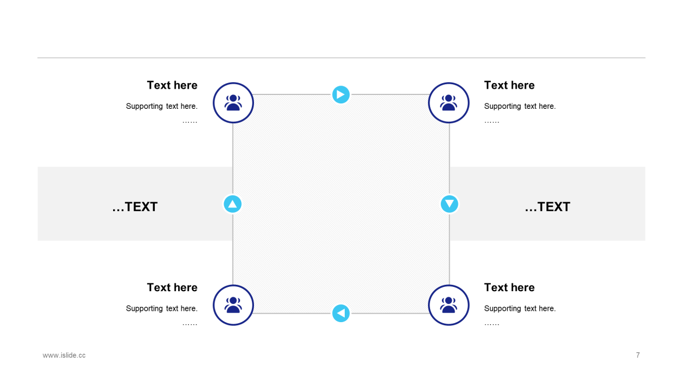Click the slide number 7
The width and height of the screenshot is (683, 384).
click(x=638, y=355)
